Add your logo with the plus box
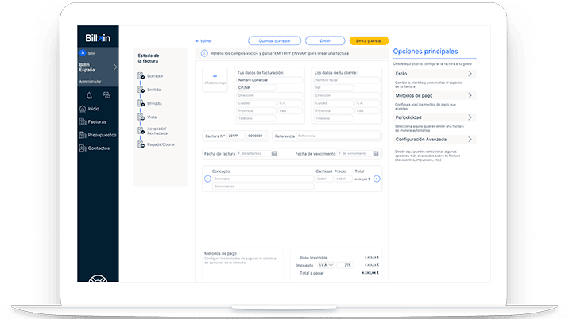This screenshot has width=569, height=319. [215, 79]
